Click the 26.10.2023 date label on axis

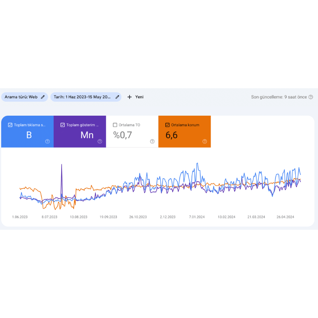click(x=138, y=217)
